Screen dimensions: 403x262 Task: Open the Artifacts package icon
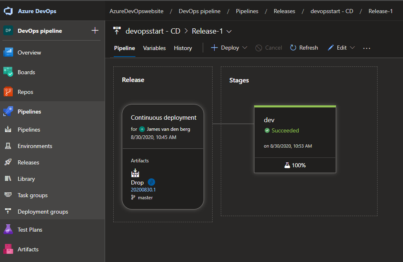pos(8,249)
